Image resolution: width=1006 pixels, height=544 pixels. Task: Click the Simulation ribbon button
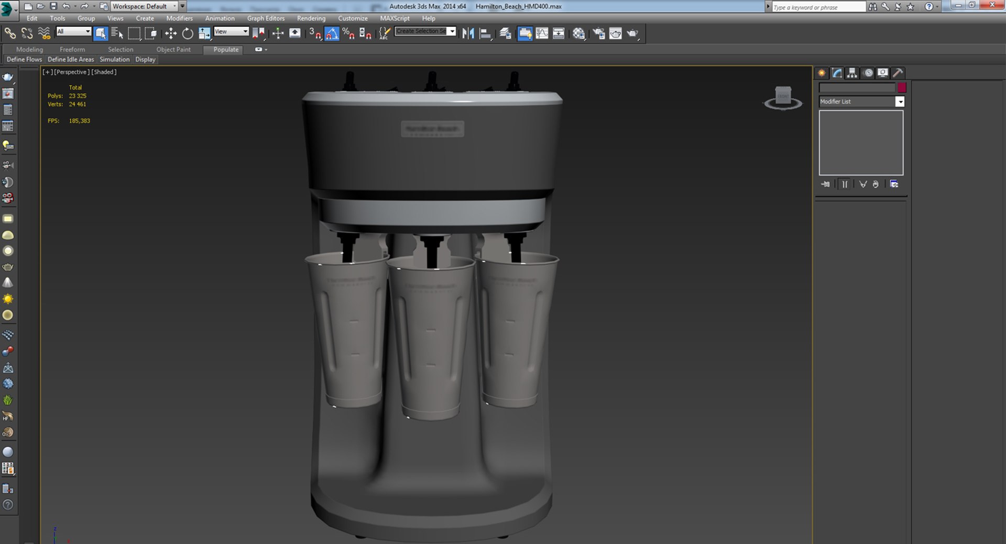pos(114,59)
